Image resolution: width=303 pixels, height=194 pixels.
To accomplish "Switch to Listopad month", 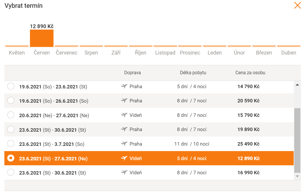I will (165, 52).
